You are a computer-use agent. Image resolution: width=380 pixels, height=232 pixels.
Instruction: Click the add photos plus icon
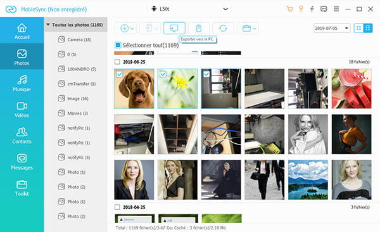coord(124,29)
